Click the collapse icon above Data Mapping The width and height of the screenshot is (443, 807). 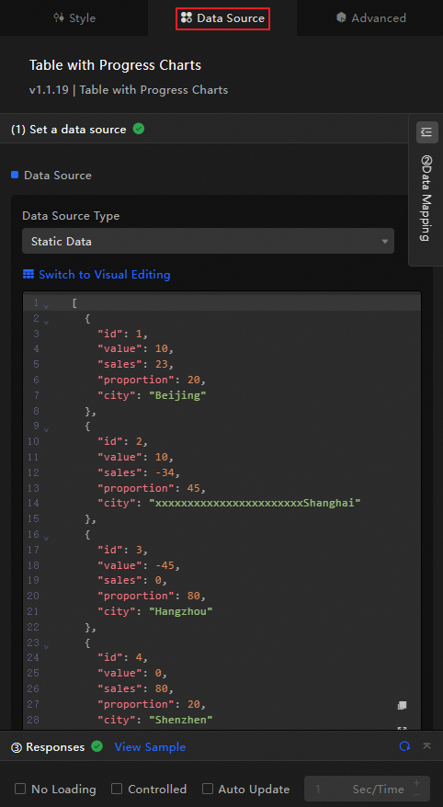tap(426, 132)
